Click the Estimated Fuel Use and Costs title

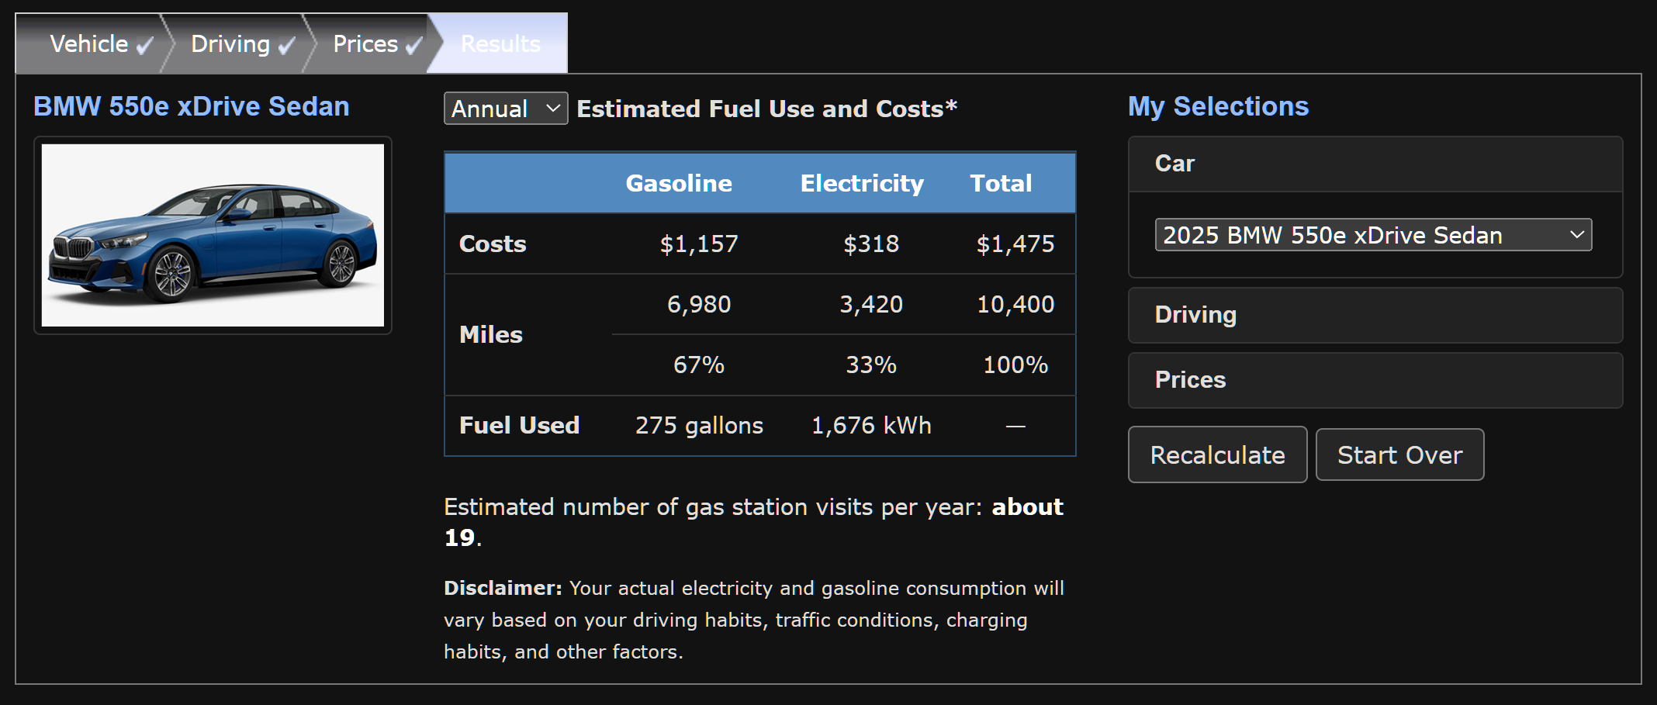(767, 109)
